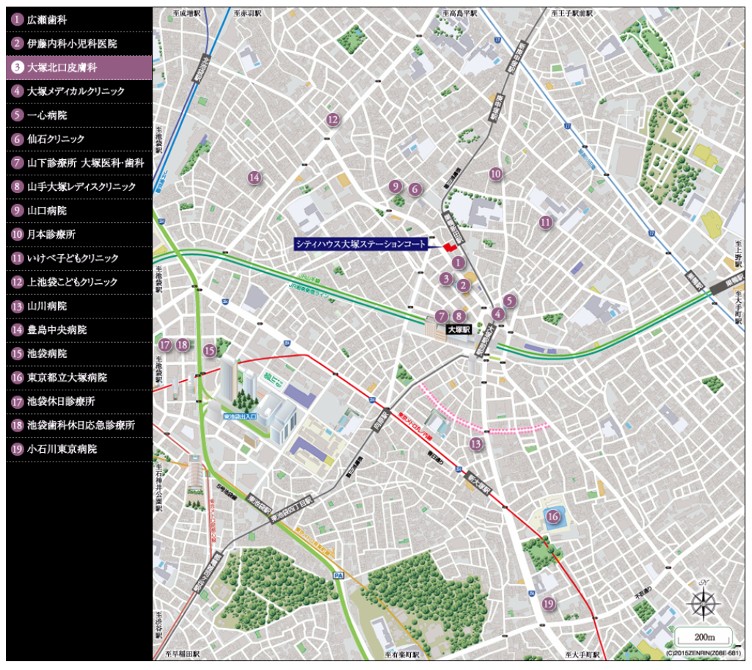Click map marker number 19

tap(548, 604)
